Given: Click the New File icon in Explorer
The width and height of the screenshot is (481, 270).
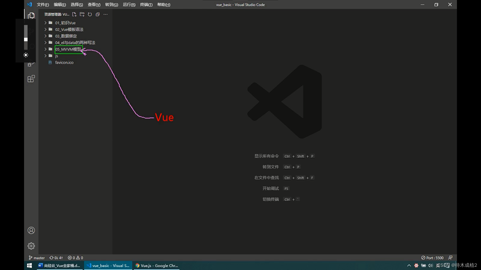Looking at the screenshot, I should [x=74, y=14].
